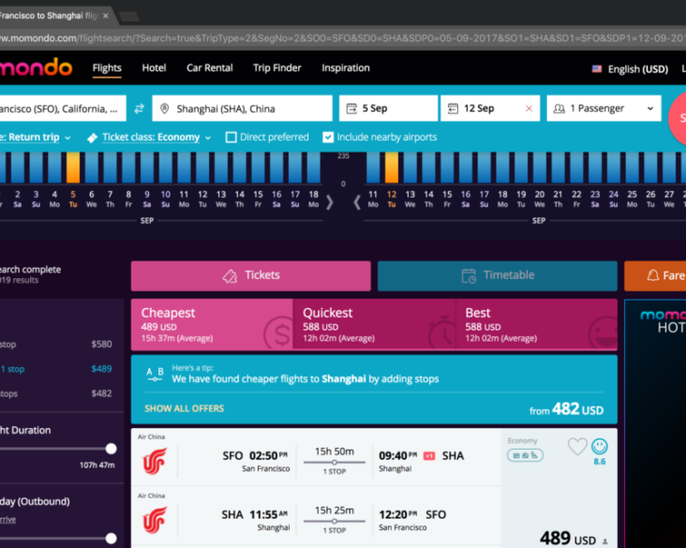Click return calendar icon beside 12 Sep
Image resolution: width=686 pixels, height=548 pixels.
pyautogui.click(x=453, y=109)
